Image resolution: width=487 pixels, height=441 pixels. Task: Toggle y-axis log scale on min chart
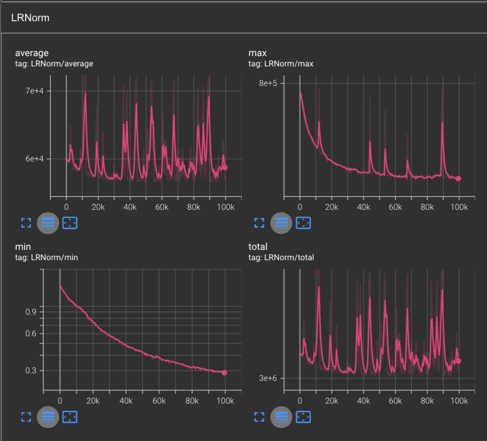(x=48, y=417)
